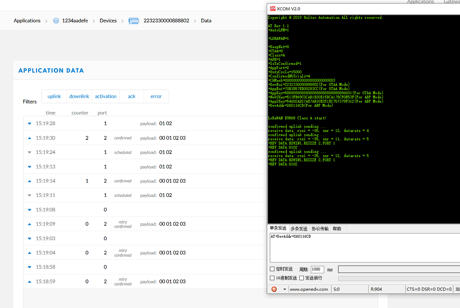Click the uplink arrow icon at 15:19:30
460x308 pixels.
(29, 138)
